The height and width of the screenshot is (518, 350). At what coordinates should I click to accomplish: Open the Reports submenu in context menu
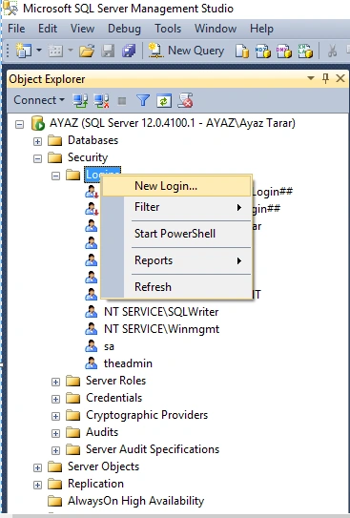pos(176,260)
